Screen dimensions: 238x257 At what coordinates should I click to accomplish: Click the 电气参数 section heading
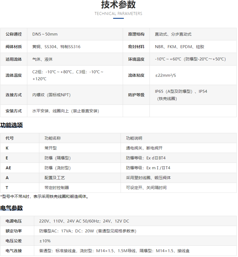[11, 208]
